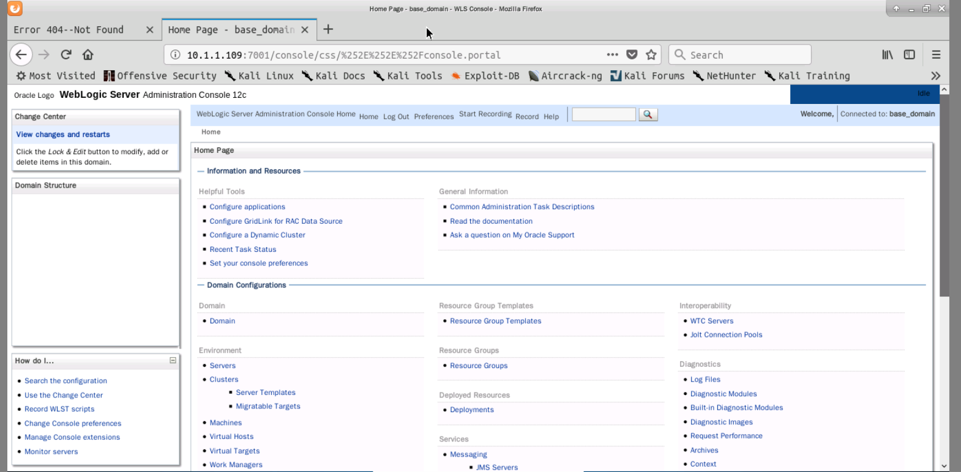Open the Exploit-DB bookmark

tap(485, 76)
